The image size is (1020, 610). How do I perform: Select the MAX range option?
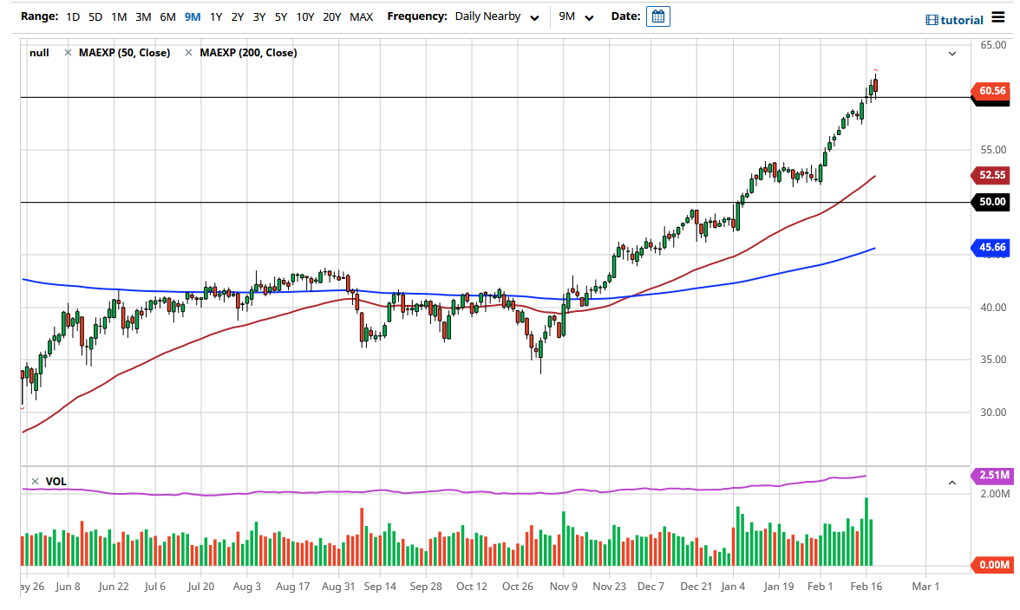point(361,16)
